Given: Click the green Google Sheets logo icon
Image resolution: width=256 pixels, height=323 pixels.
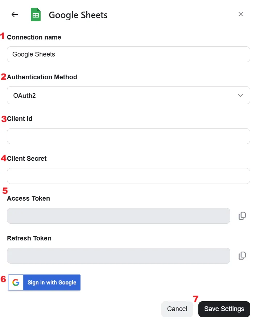Looking at the screenshot, I should pyautogui.click(x=36, y=14).
